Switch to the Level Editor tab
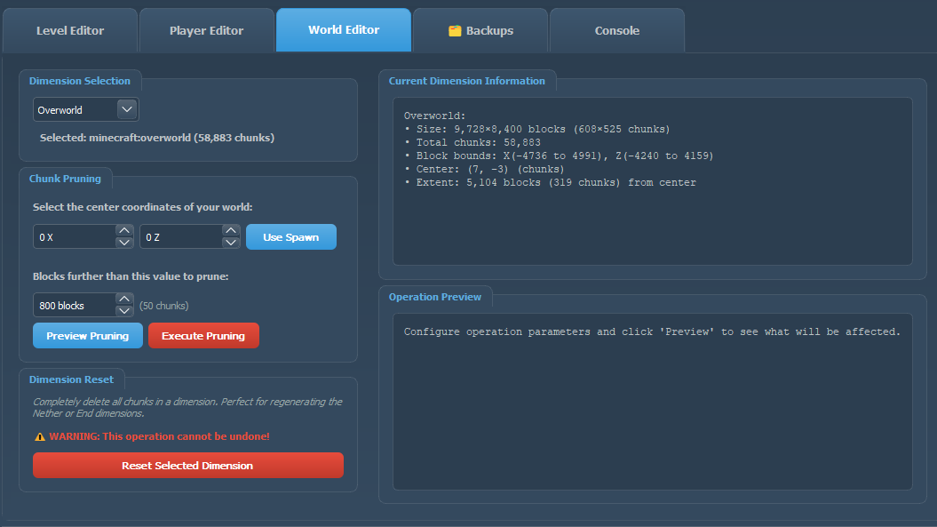Viewport: 937px width, 527px height. (x=70, y=30)
